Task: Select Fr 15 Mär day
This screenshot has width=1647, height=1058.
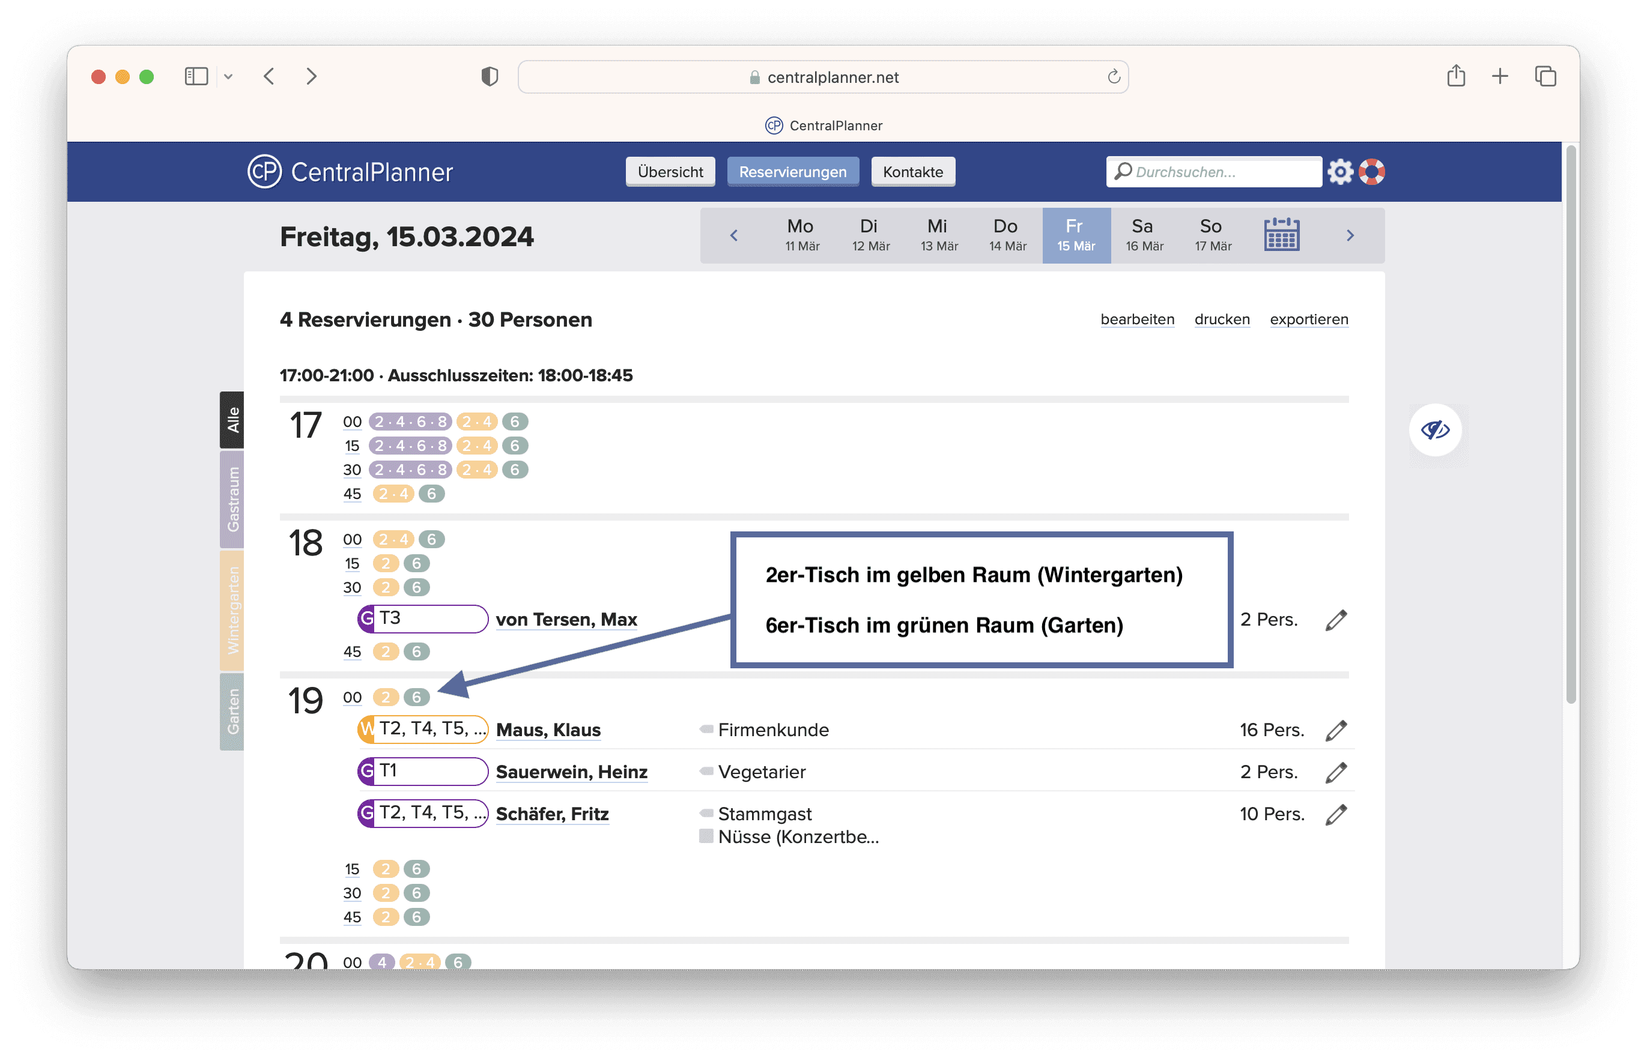Action: 1076,235
